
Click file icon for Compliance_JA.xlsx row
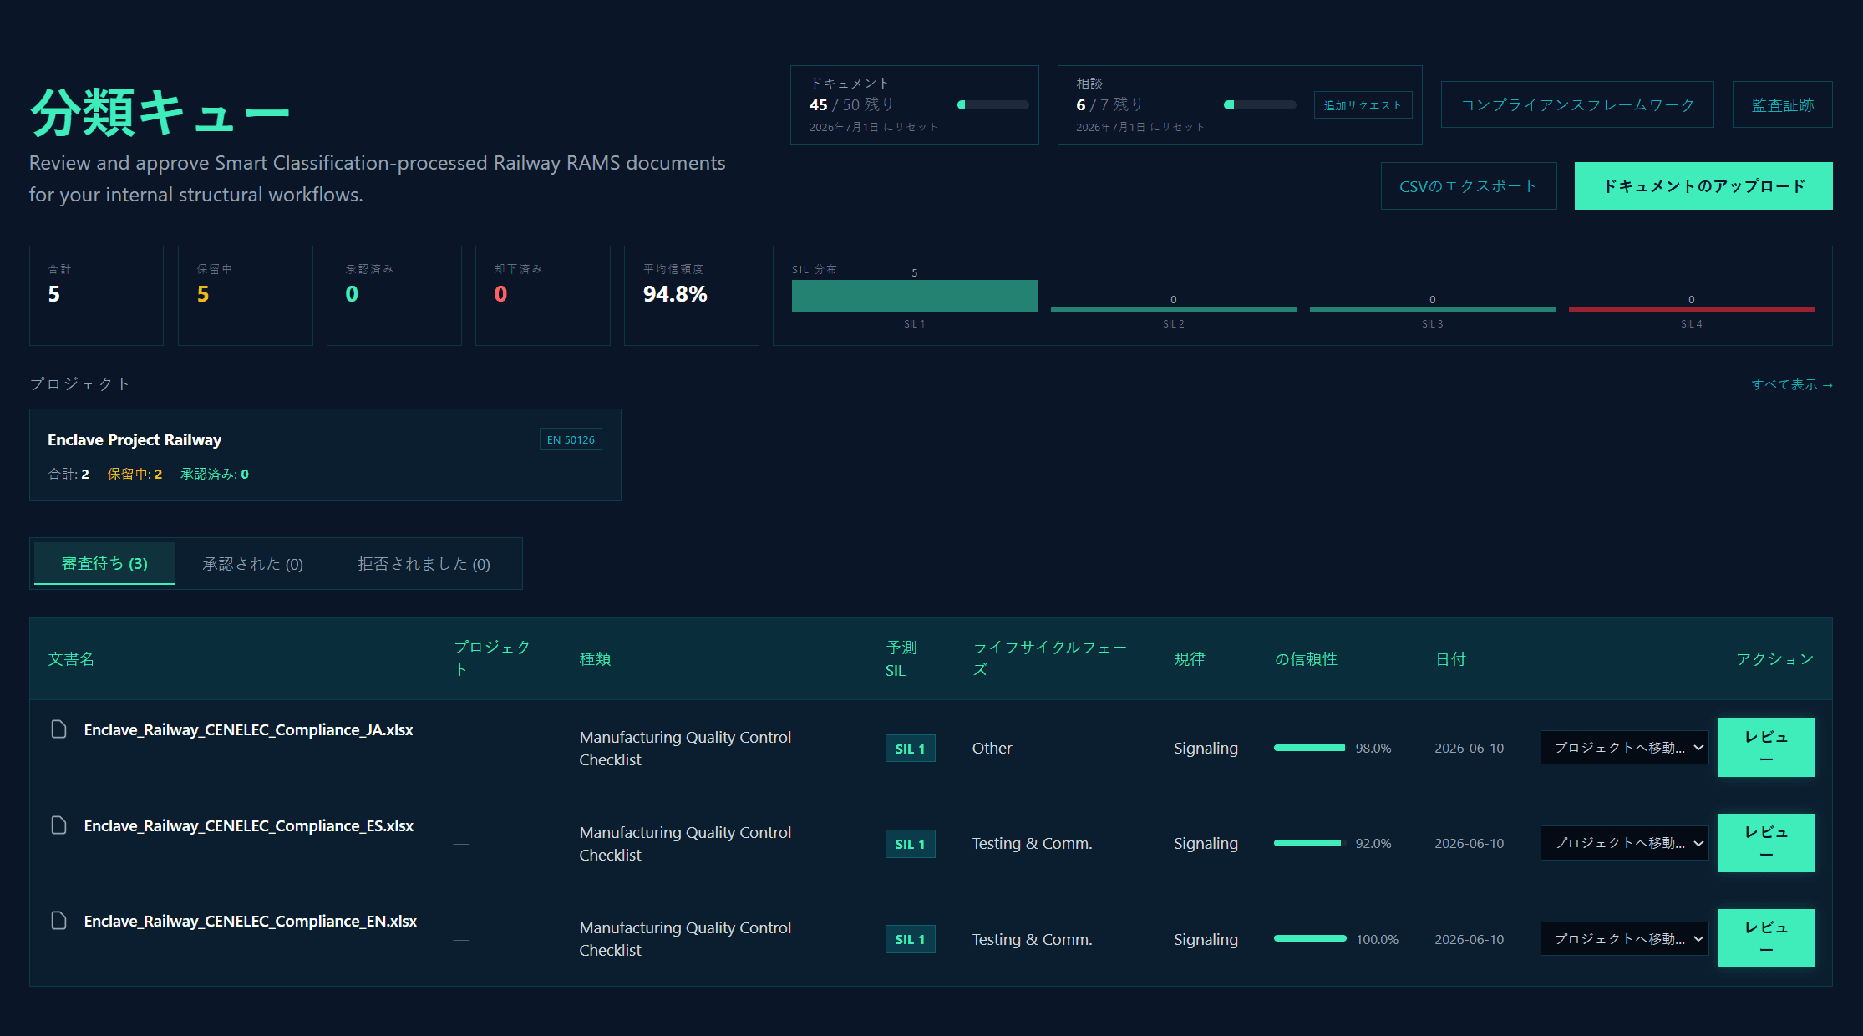coord(58,729)
